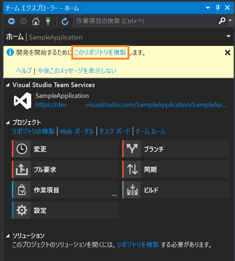Viewport: 235px width, 261px height.
Task: Click the clock icon on 変更 tile
Action: coord(22,149)
